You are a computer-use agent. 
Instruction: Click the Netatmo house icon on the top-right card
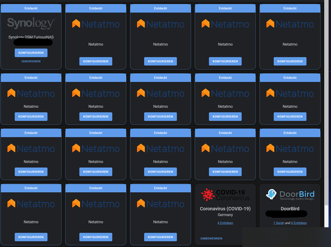tap(270, 23)
